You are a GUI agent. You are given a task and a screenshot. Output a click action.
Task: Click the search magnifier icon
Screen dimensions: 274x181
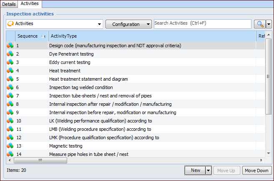click(259, 24)
